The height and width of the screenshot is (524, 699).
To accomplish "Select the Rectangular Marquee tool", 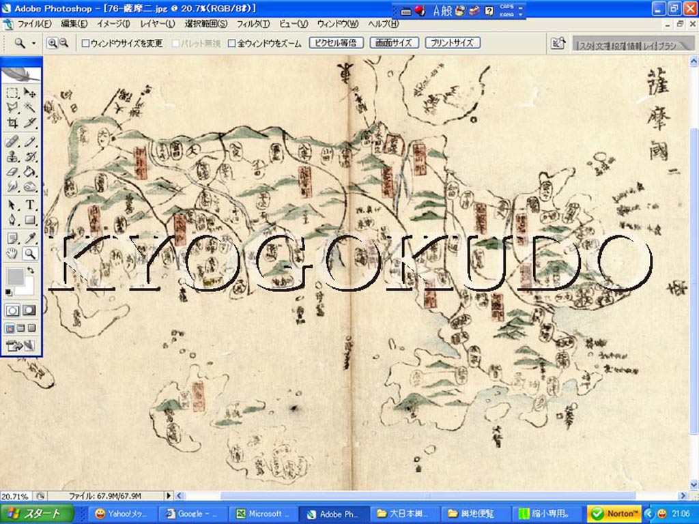I will pyautogui.click(x=12, y=92).
